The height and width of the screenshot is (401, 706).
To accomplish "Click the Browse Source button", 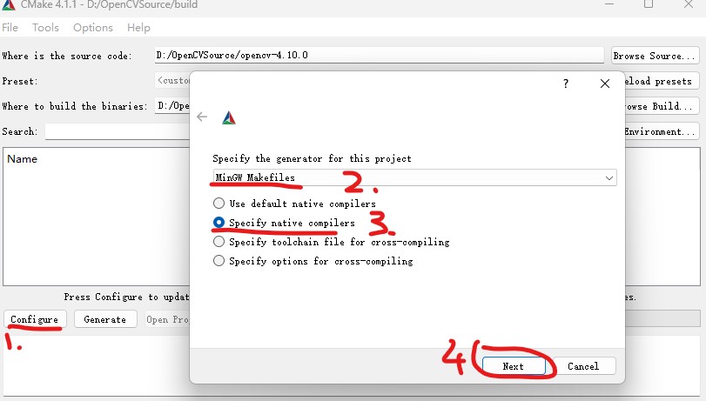I will (x=655, y=56).
